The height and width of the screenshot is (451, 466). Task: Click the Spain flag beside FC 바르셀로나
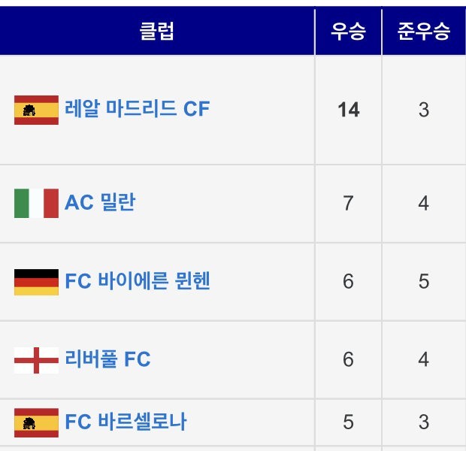pyautogui.click(x=36, y=422)
